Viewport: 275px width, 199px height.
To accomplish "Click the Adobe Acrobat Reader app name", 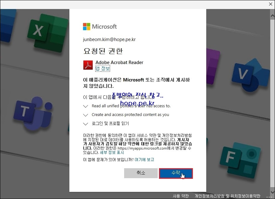I will [119, 62].
